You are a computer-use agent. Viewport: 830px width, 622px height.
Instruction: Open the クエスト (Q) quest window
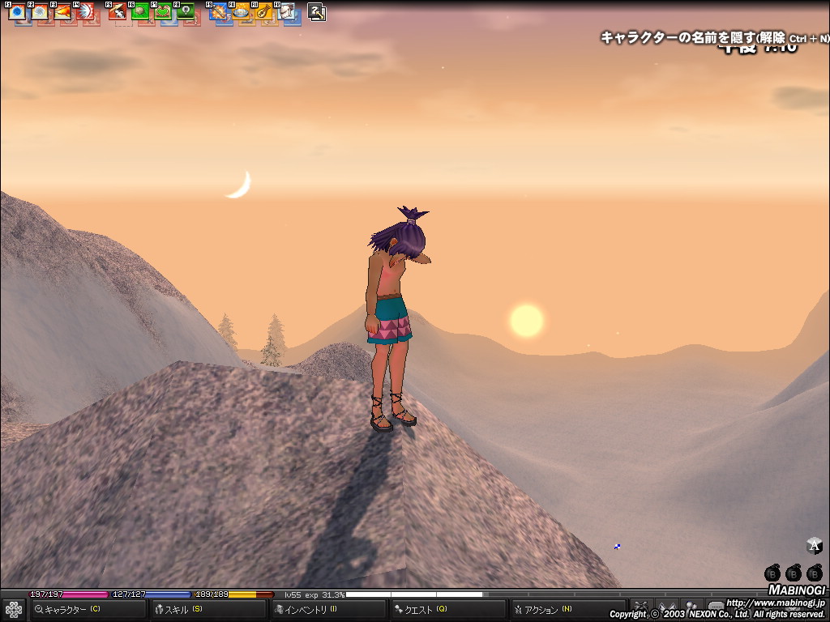click(x=448, y=610)
